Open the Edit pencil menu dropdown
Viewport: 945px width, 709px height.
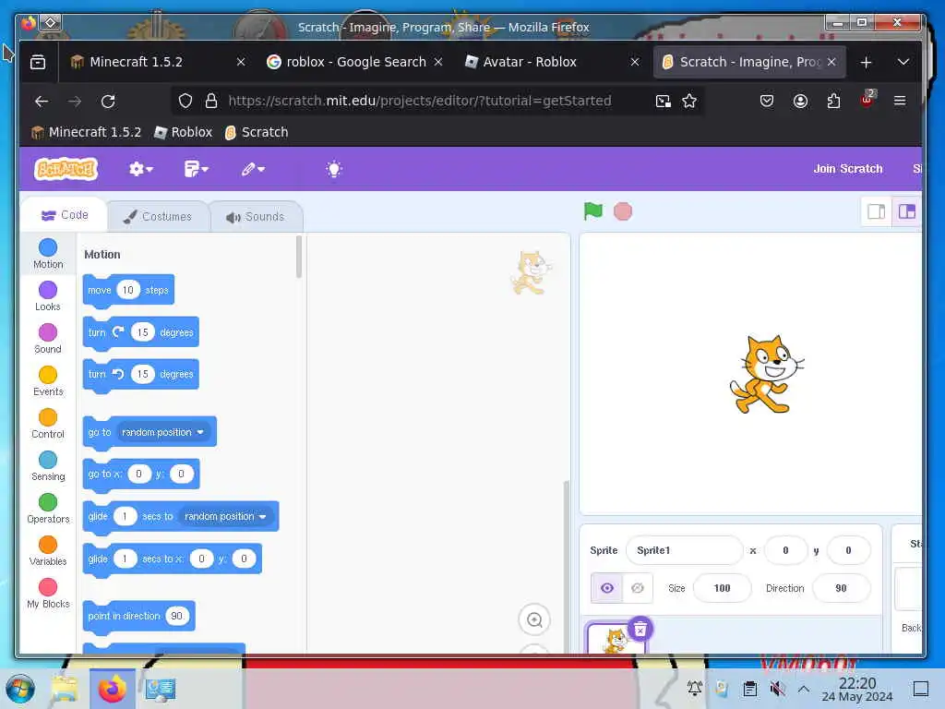[x=253, y=169]
